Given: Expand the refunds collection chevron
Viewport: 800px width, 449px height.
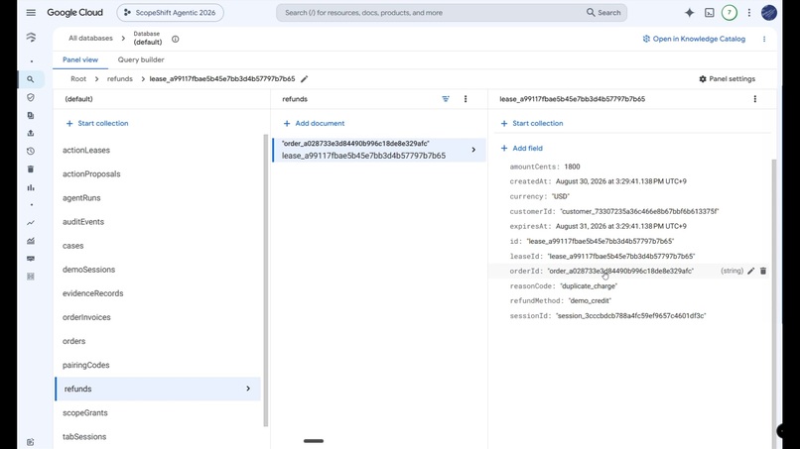Looking at the screenshot, I should 248,389.
